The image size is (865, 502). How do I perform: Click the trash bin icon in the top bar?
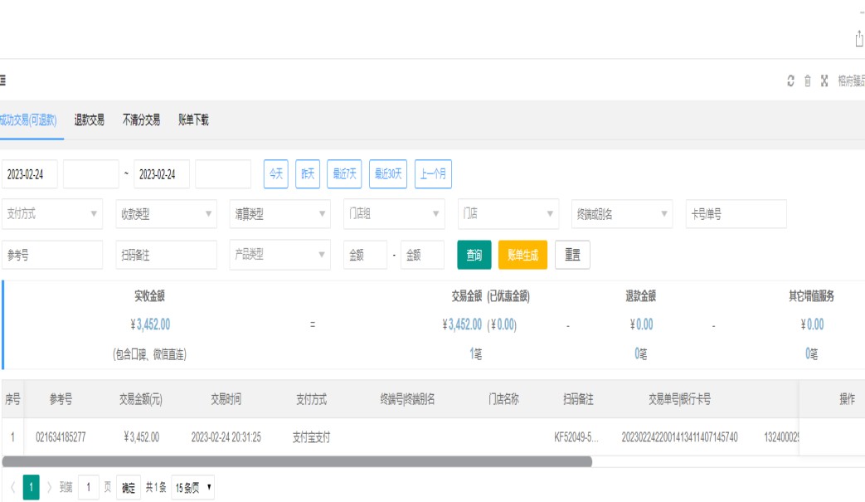click(808, 80)
